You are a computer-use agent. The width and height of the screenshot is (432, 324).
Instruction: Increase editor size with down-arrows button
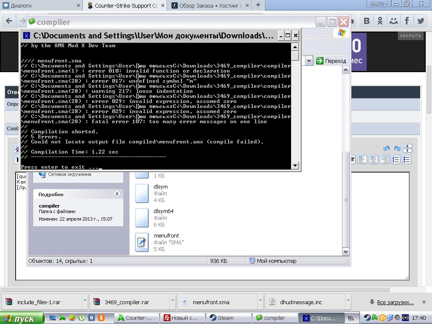click(408, 151)
